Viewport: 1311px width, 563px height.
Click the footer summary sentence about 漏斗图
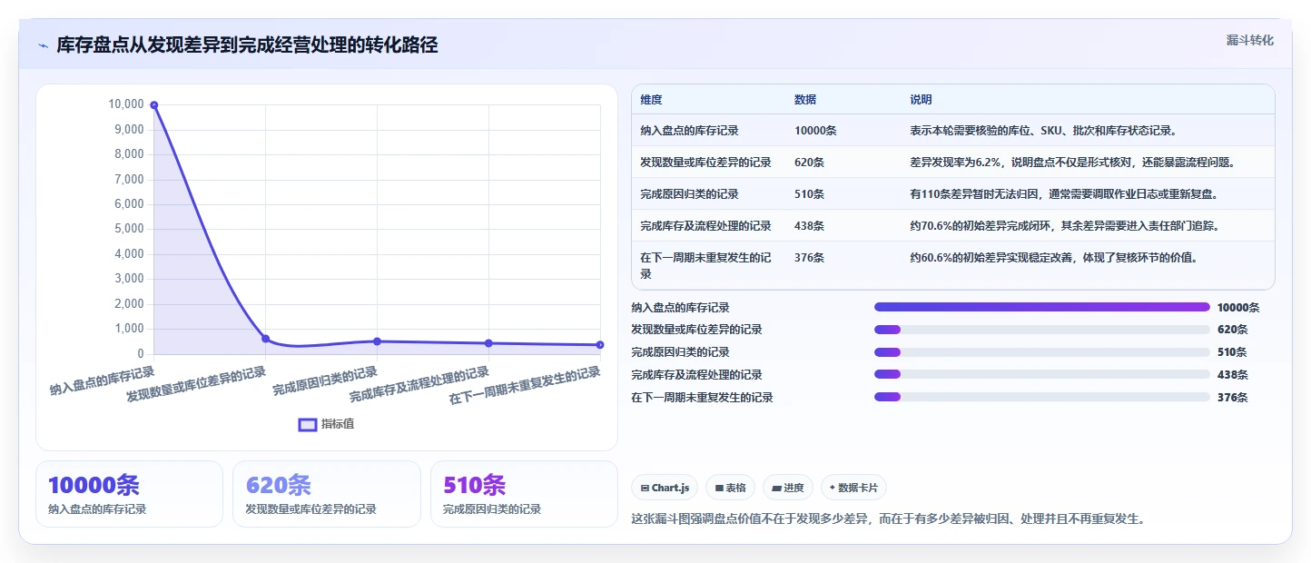(888, 519)
